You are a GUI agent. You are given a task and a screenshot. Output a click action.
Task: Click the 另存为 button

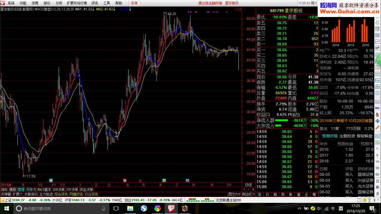coord(31,189)
